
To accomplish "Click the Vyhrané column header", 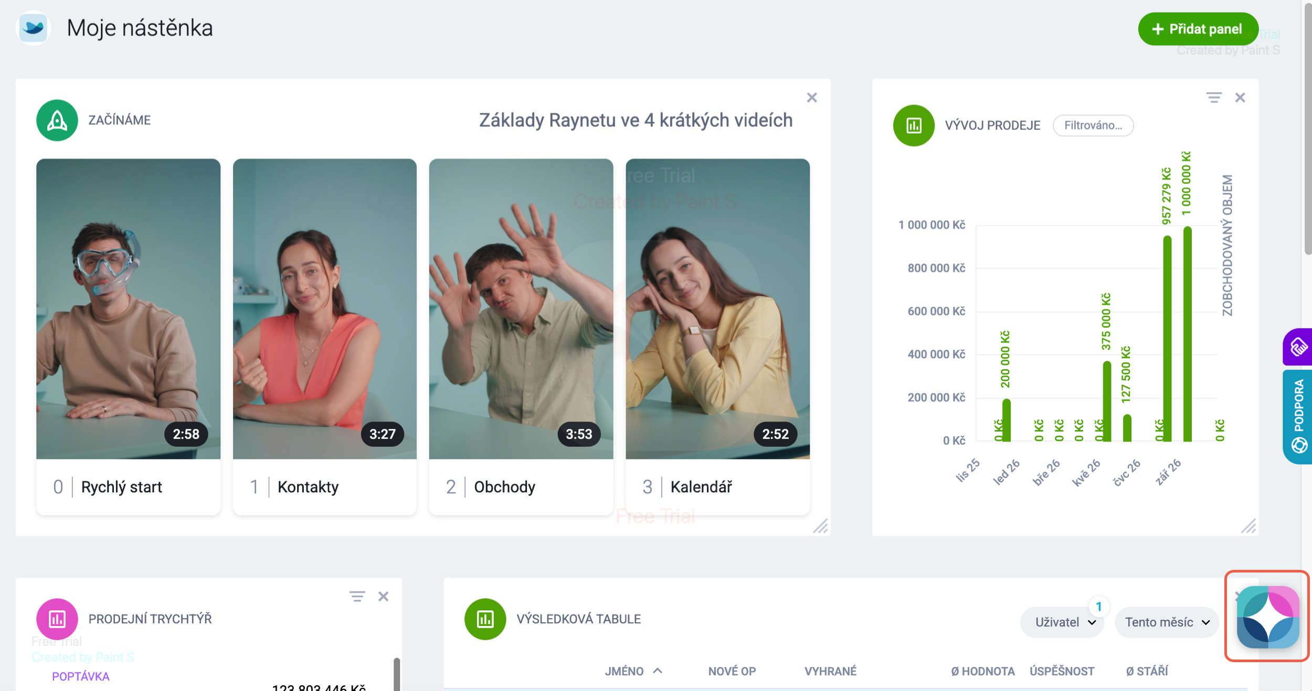I will pos(830,671).
